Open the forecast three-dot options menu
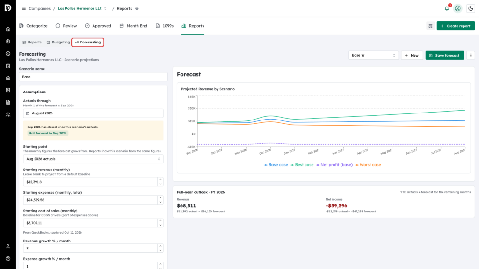Viewport: 479px width, 269px height. point(471,55)
